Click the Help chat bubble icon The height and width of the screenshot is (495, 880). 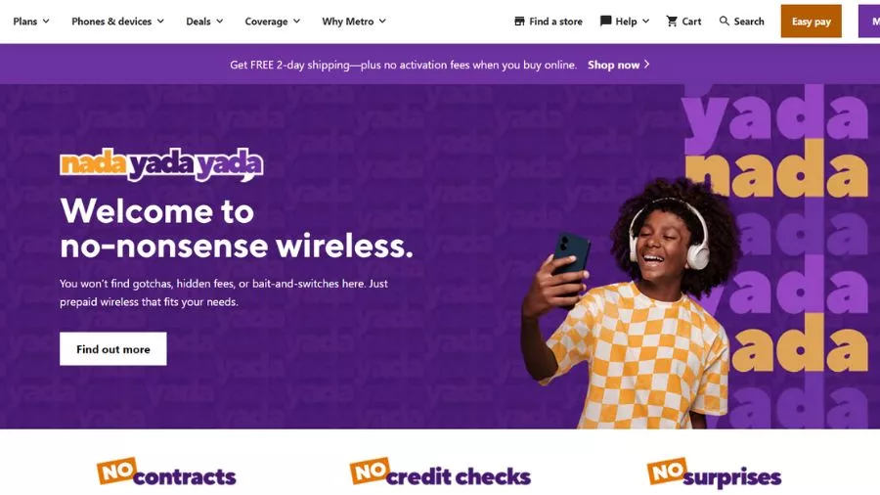pos(605,22)
